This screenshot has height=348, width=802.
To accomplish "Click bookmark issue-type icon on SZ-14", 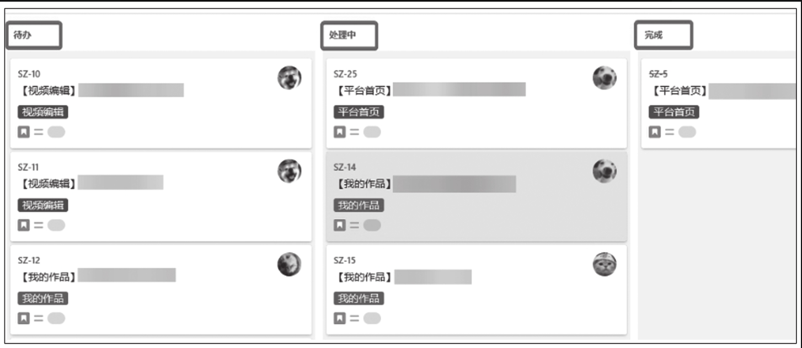I will point(340,226).
